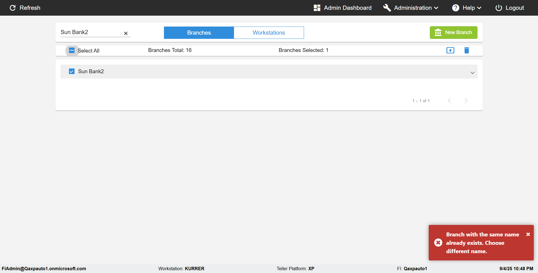538x273 pixels.
Task: Click the New Branch button label
Action: [458, 32]
